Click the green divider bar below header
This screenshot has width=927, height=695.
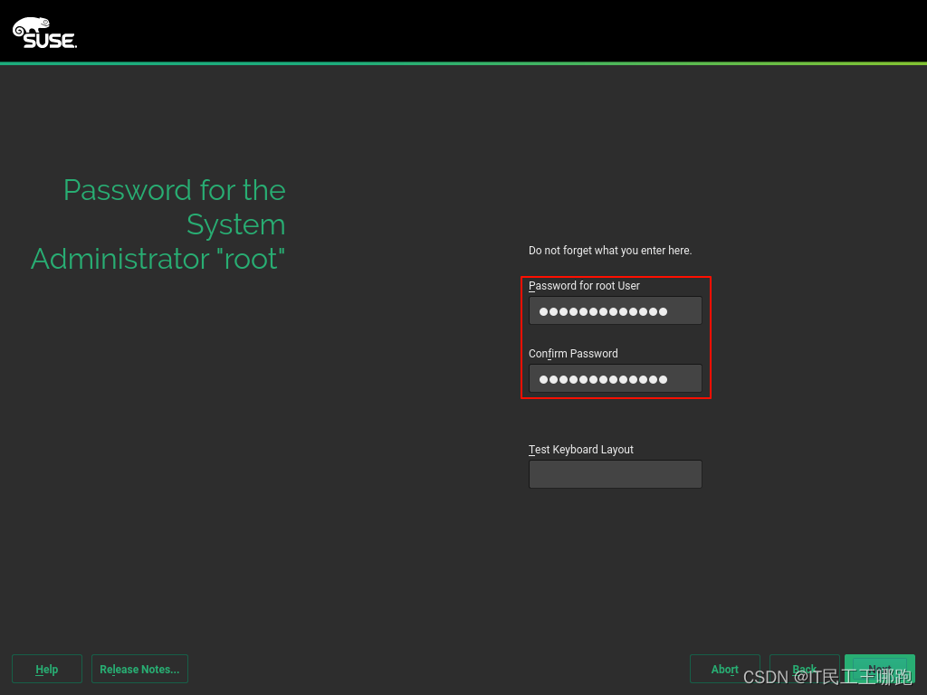463,63
